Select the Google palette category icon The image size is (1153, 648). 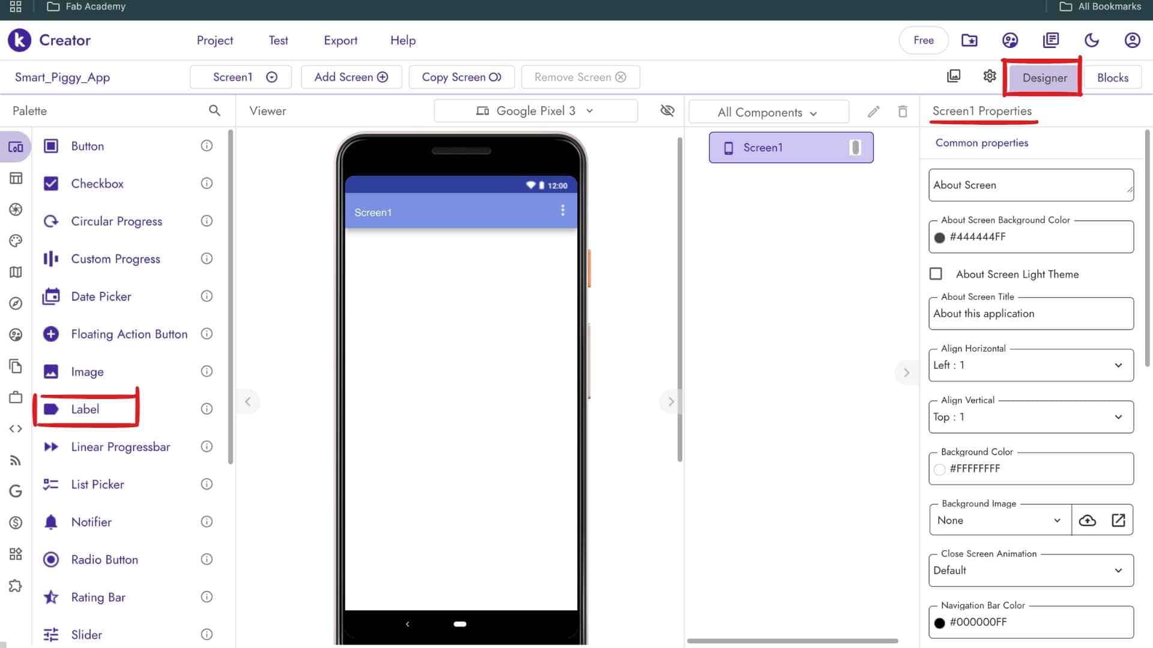[16, 491]
